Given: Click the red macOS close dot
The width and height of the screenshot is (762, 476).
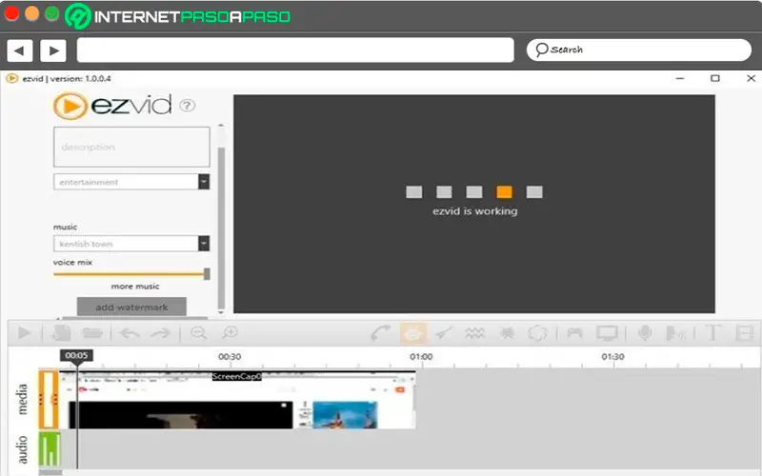Looking at the screenshot, I should (x=11, y=13).
